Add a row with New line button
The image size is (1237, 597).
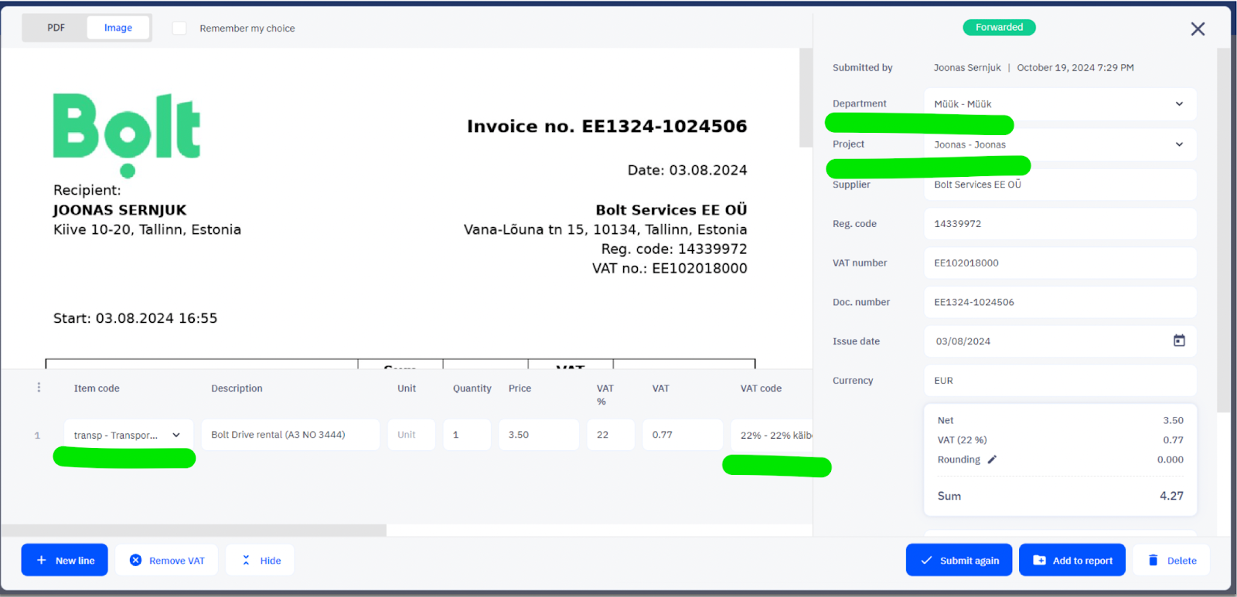[65, 561]
